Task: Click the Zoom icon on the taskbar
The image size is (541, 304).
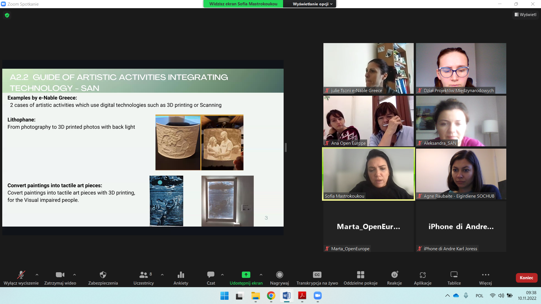Action: [317, 296]
